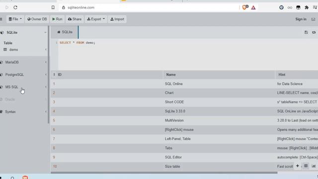Image resolution: width=318 pixels, height=179 pixels.
Task: Open Brave Shields lion icon
Action: click(245, 7)
